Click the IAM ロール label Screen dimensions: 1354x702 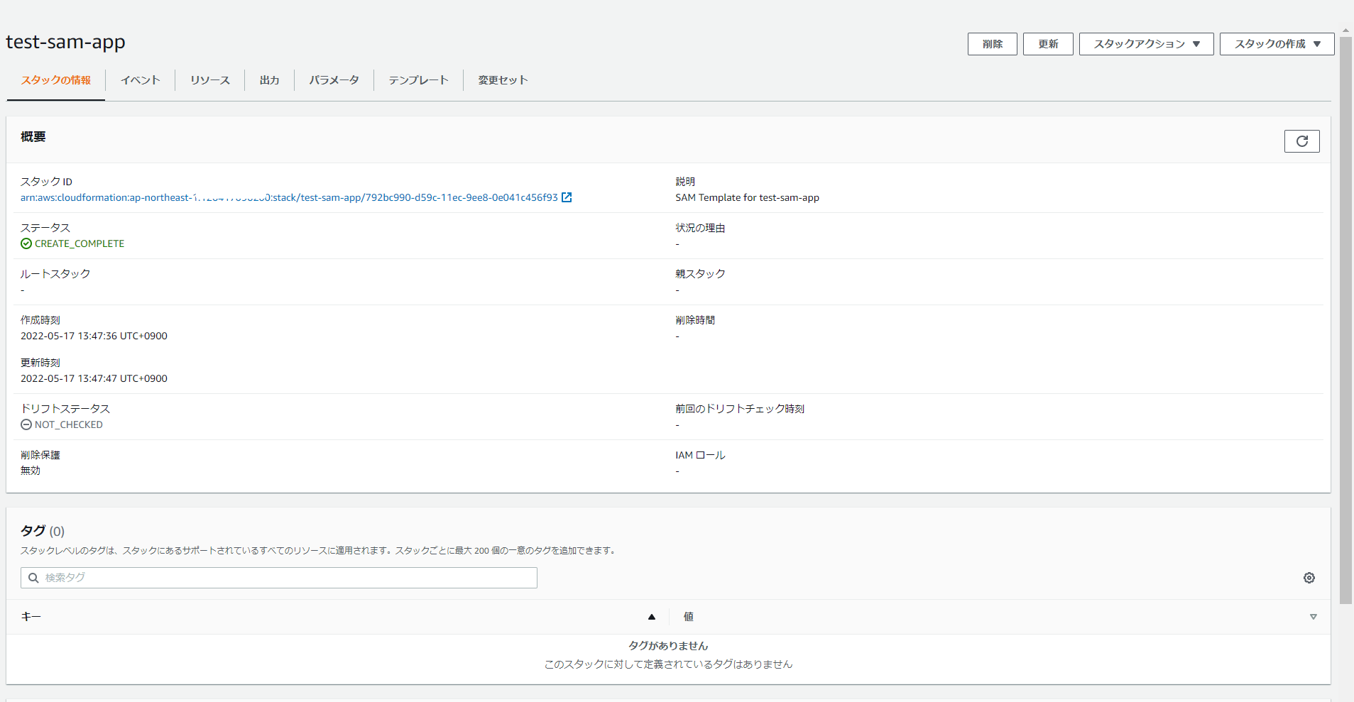coord(700,455)
